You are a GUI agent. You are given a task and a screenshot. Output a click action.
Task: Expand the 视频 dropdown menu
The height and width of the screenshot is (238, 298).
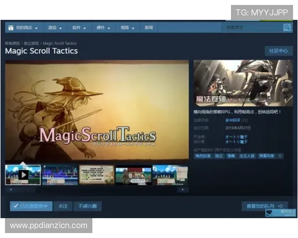pyautogui.click(x=128, y=28)
